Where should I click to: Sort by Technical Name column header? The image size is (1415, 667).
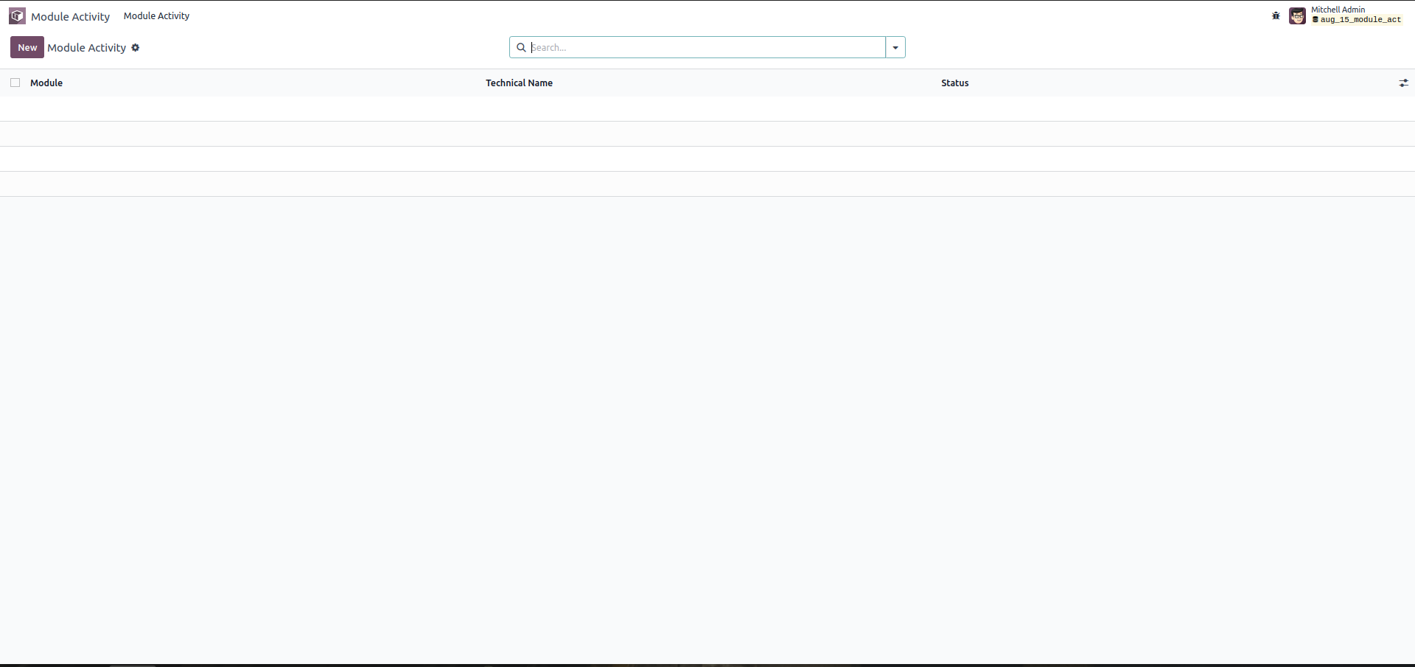[x=519, y=83]
